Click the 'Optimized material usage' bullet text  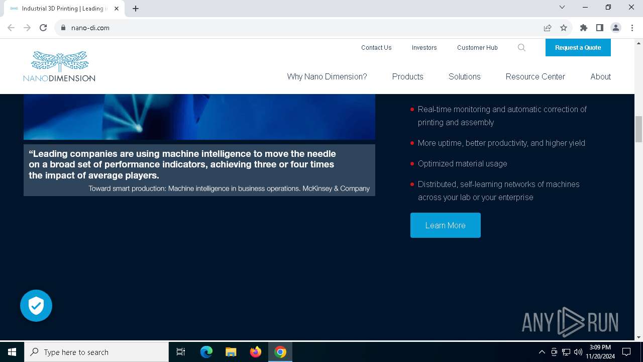[463, 163]
